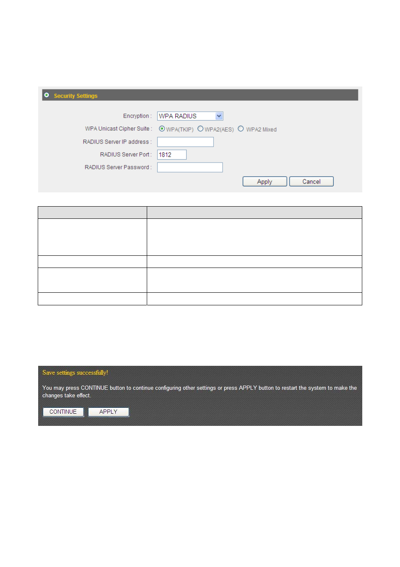Click the CONTINUE button in the save dialog

pyautogui.click(x=63, y=412)
